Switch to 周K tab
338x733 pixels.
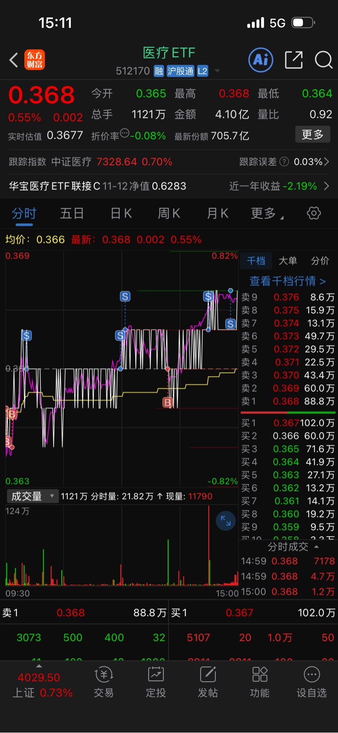click(169, 214)
